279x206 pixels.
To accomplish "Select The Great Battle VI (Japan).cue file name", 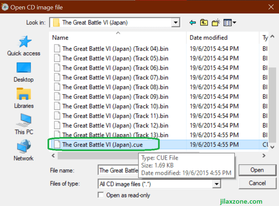I will (x=102, y=144).
